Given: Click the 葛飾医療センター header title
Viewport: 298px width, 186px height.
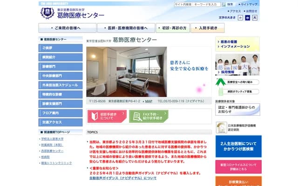Looking at the screenshot, I should point(81,15).
